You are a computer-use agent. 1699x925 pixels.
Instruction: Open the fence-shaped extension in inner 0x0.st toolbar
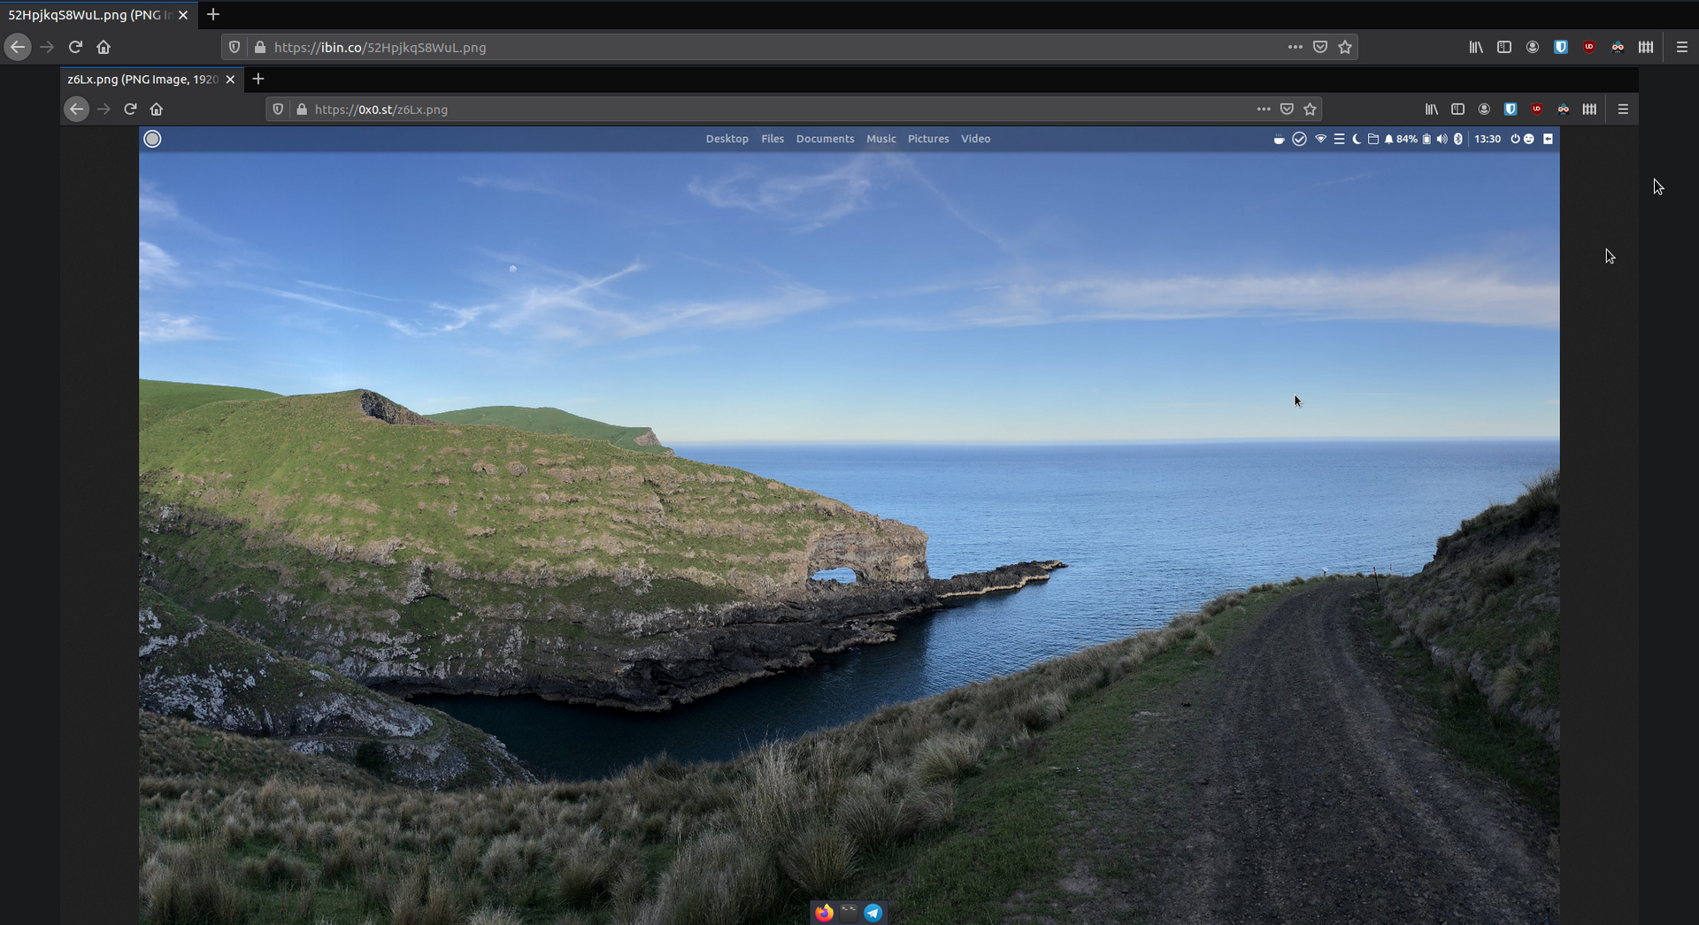(x=1590, y=109)
